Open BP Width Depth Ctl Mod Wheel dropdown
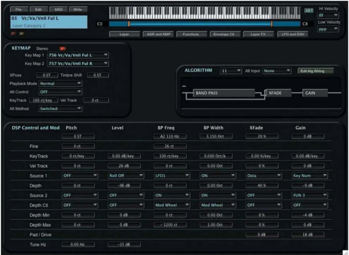 click(218, 205)
